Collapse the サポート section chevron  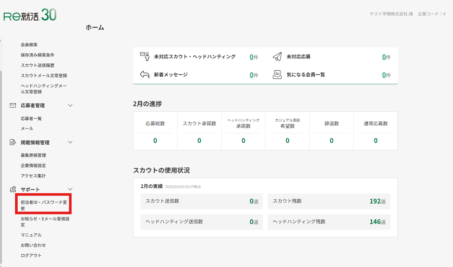click(x=71, y=189)
